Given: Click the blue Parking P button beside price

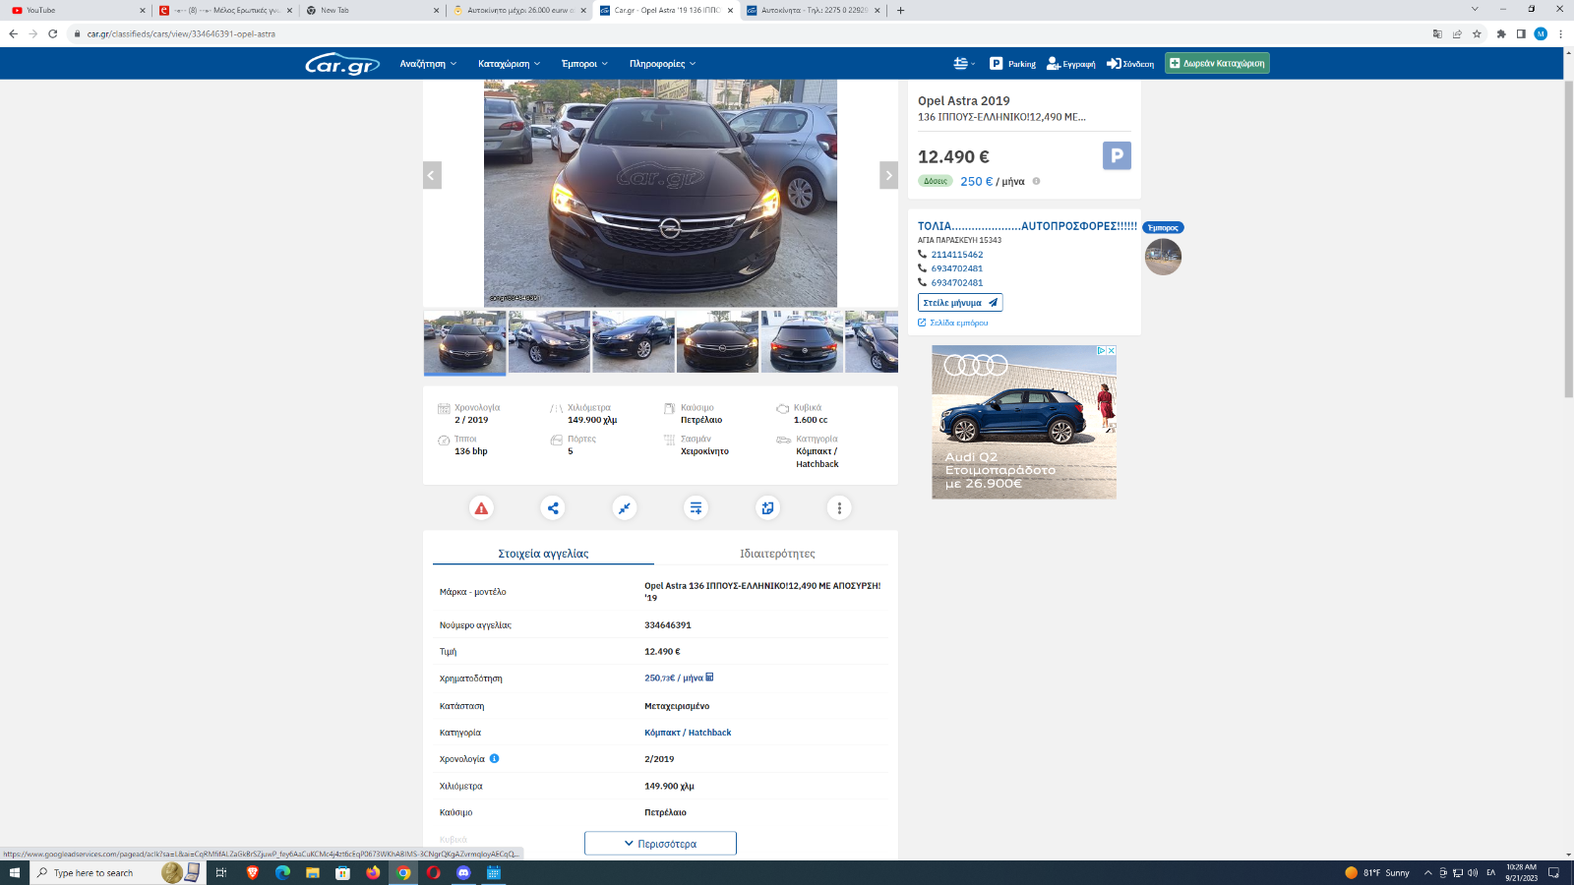Looking at the screenshot, I should point(1117,155).
